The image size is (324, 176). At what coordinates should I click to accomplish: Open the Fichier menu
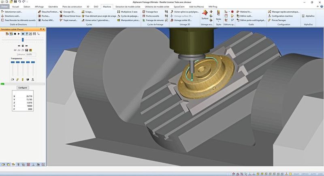click(x=4, y=6)
